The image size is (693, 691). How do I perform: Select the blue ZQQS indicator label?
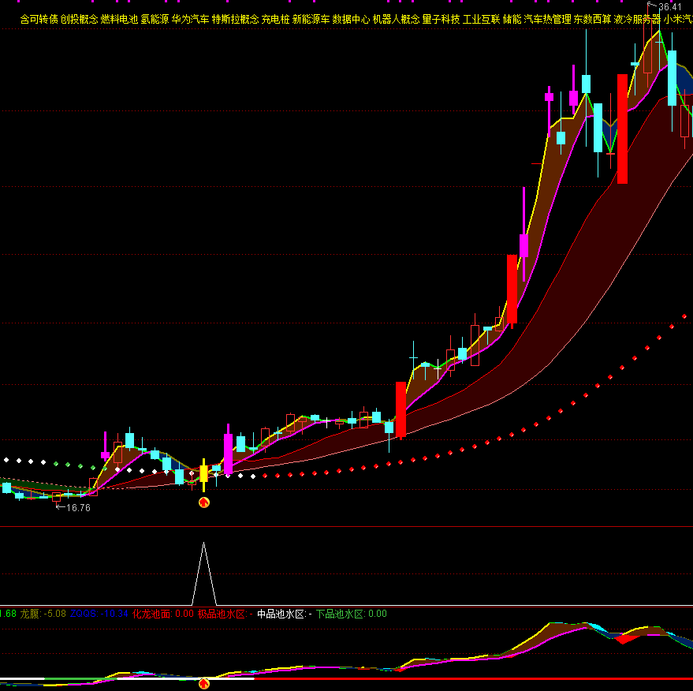pos(99,614)
